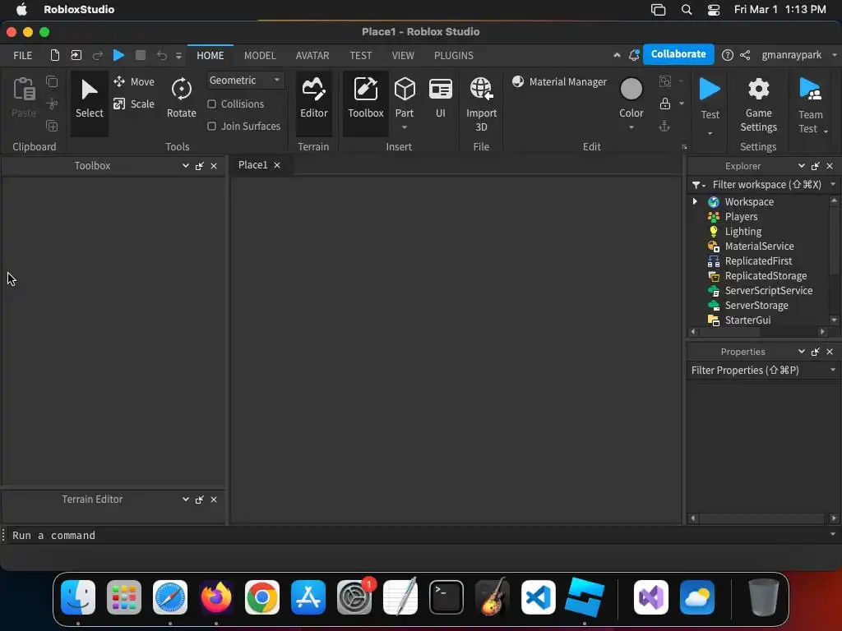Enable the Collisions checkbox

(211, 104)
